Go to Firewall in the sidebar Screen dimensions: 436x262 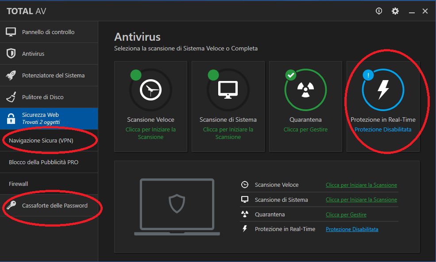click(x=19, y=184)
